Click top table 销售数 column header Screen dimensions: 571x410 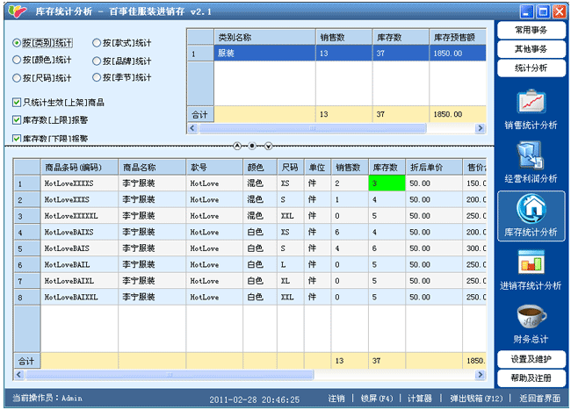(x=343, y=37)
